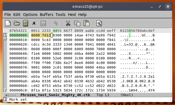
Task: Click hex word 5323 in row 000000c0
Action: 57,90
